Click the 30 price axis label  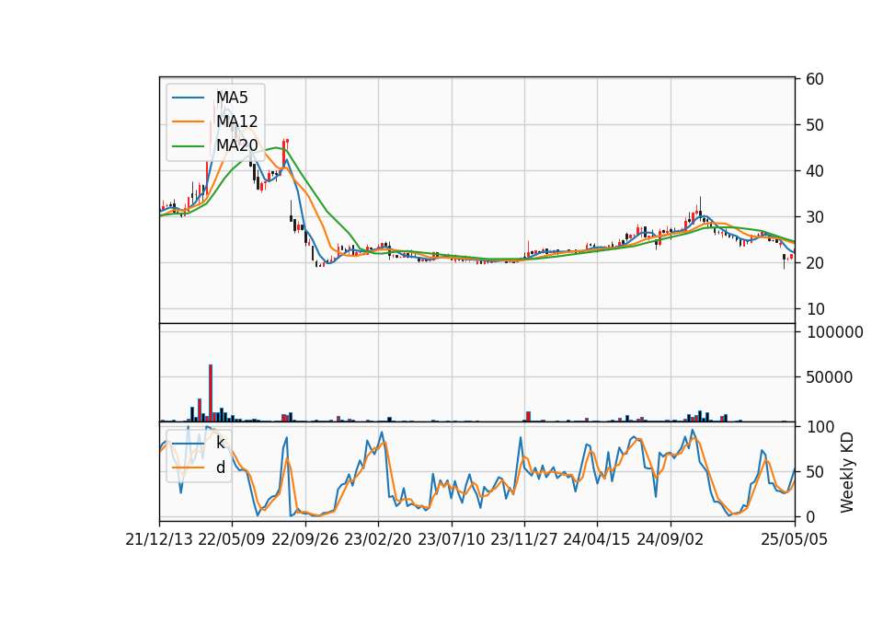click(x=815, y=217)
